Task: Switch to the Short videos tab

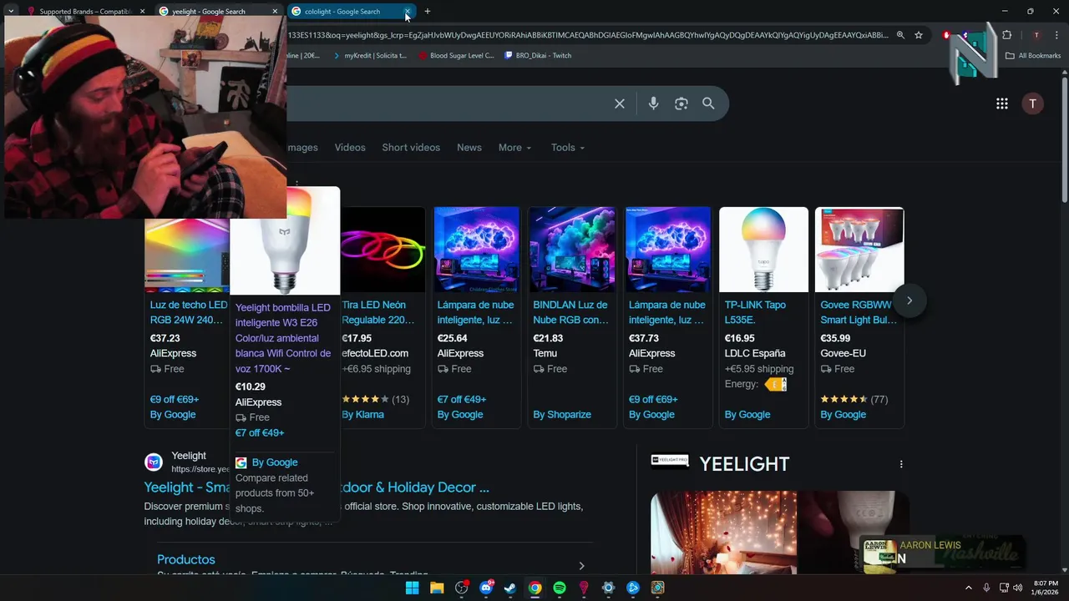Action: click(x=411, y=148)
